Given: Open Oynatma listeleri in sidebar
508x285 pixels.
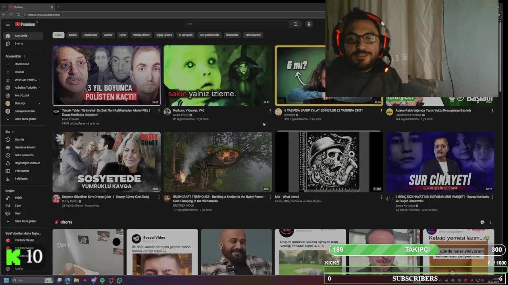Looking at the screenshot, I should pos(23,147).
